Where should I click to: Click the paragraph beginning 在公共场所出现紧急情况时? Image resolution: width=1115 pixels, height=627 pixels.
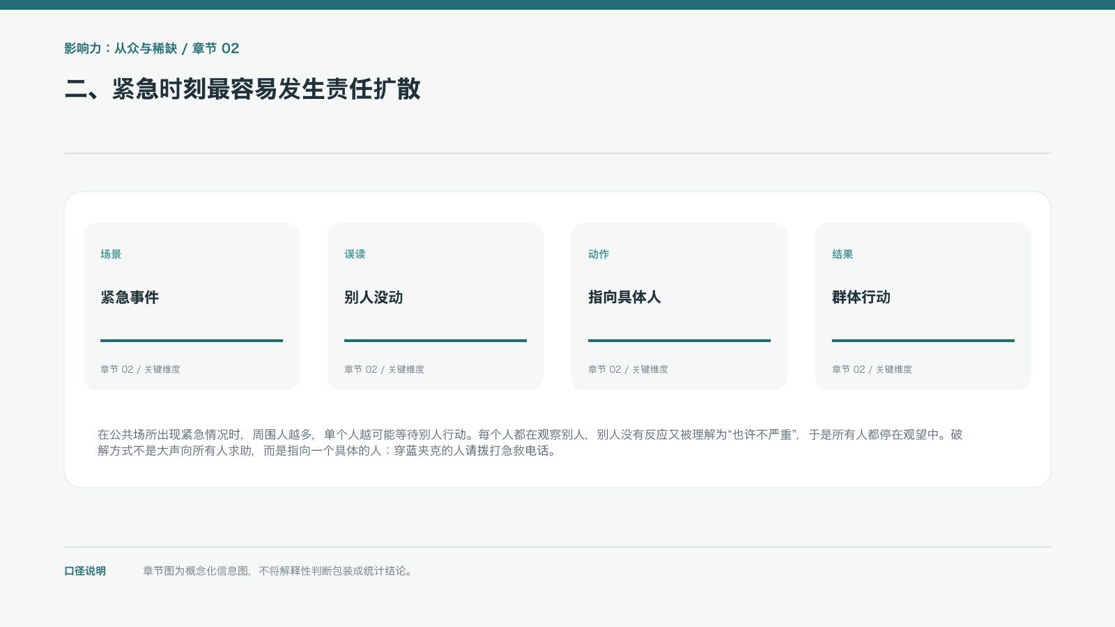pos(530,442)
